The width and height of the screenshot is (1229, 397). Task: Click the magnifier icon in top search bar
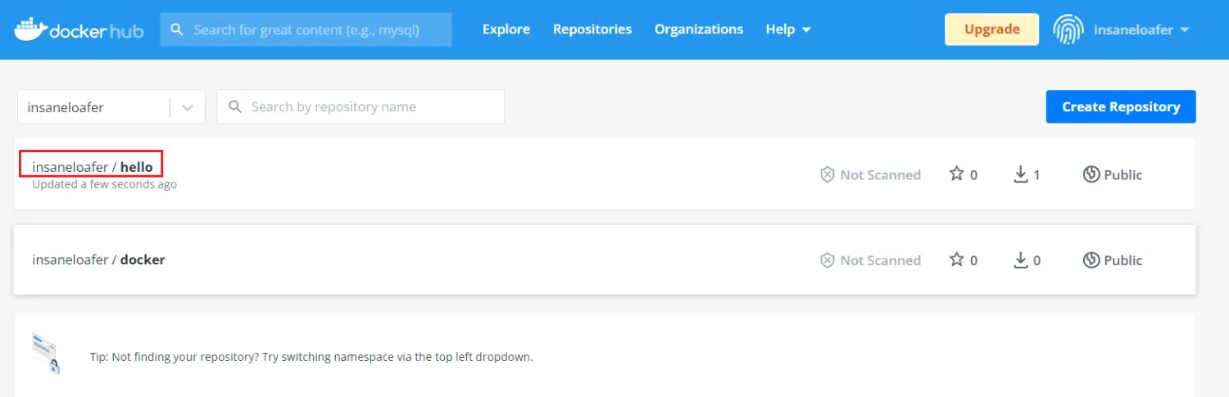coord(176,29)
